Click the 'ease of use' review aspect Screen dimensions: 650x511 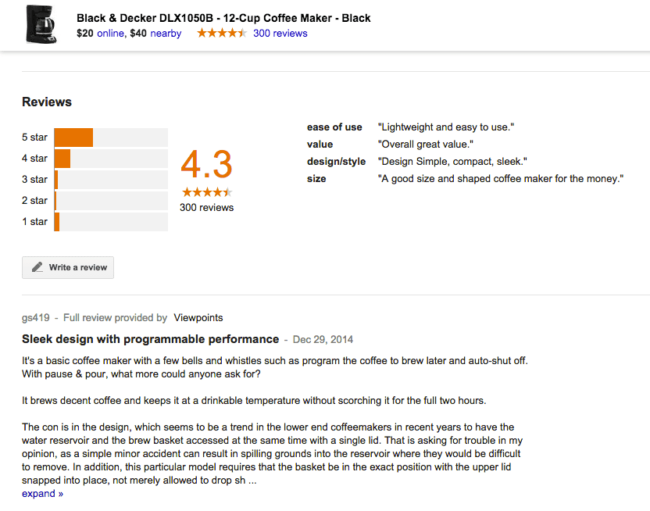[x=334, y=127]
